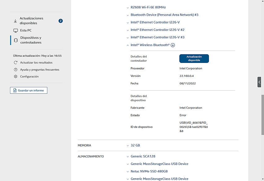The width and height of the screenshot is (264, 181).
Task: Click the question mark help icon
Action: point(15,70)
